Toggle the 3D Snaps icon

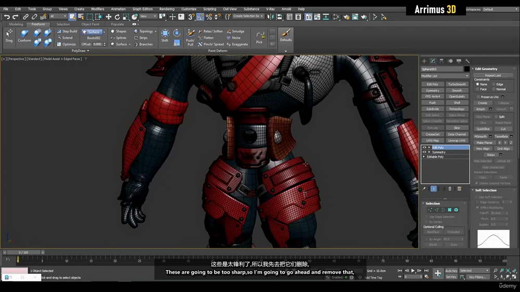pyautogui.click(x=191, y=17)
